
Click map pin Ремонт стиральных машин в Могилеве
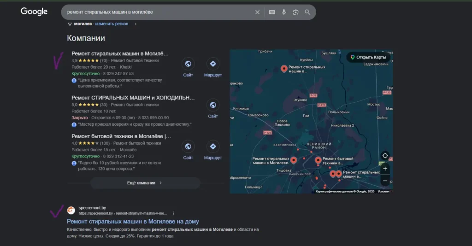coord(294,160)
